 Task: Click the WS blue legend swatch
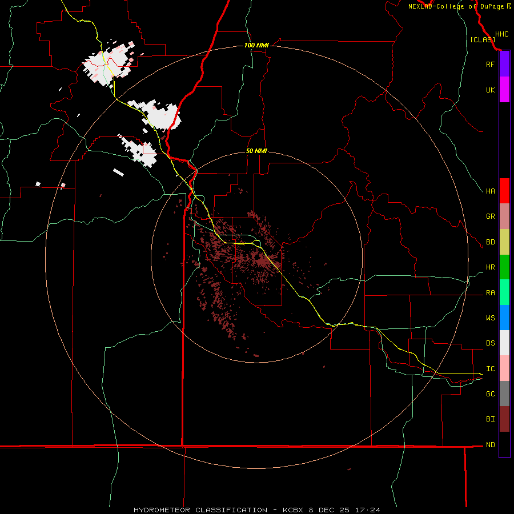(504, 318)
